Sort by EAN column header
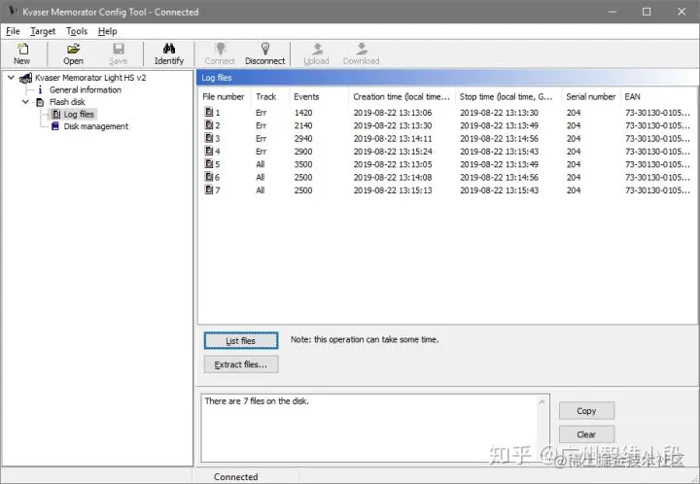 658,97
